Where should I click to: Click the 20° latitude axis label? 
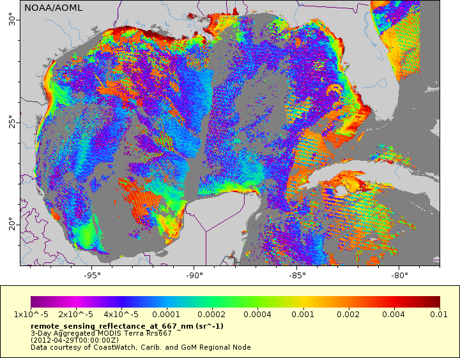tap(11, 224)
